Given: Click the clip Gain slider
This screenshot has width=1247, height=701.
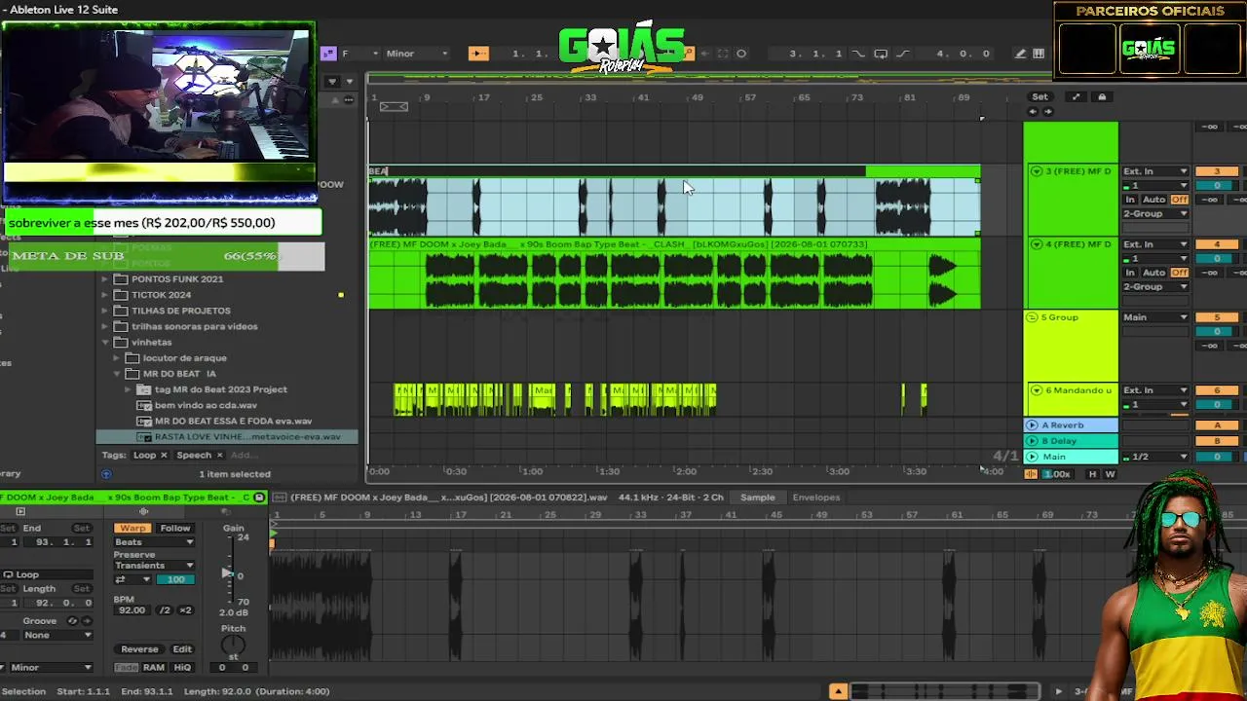Looking at the screenshot, I should coord(228,572).
